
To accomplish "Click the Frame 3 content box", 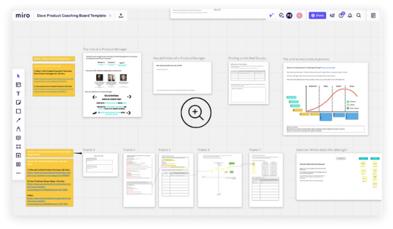I will [x=100, y=165].
